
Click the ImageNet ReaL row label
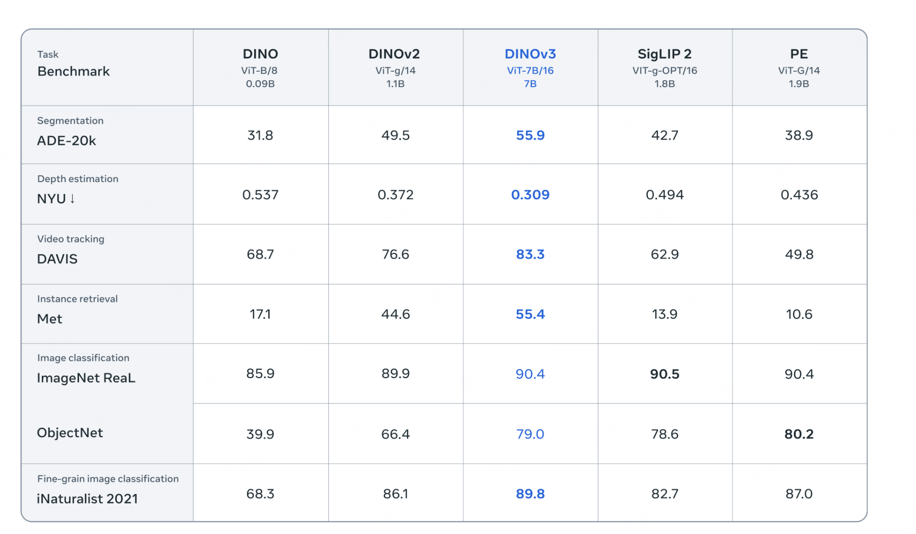coord(86,378)
